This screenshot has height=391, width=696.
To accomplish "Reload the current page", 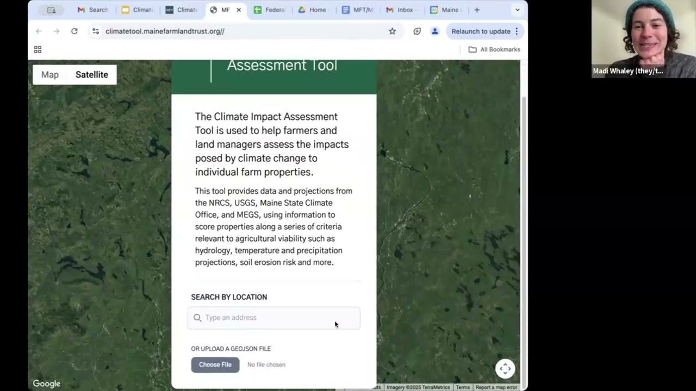I will coord(74,31).
